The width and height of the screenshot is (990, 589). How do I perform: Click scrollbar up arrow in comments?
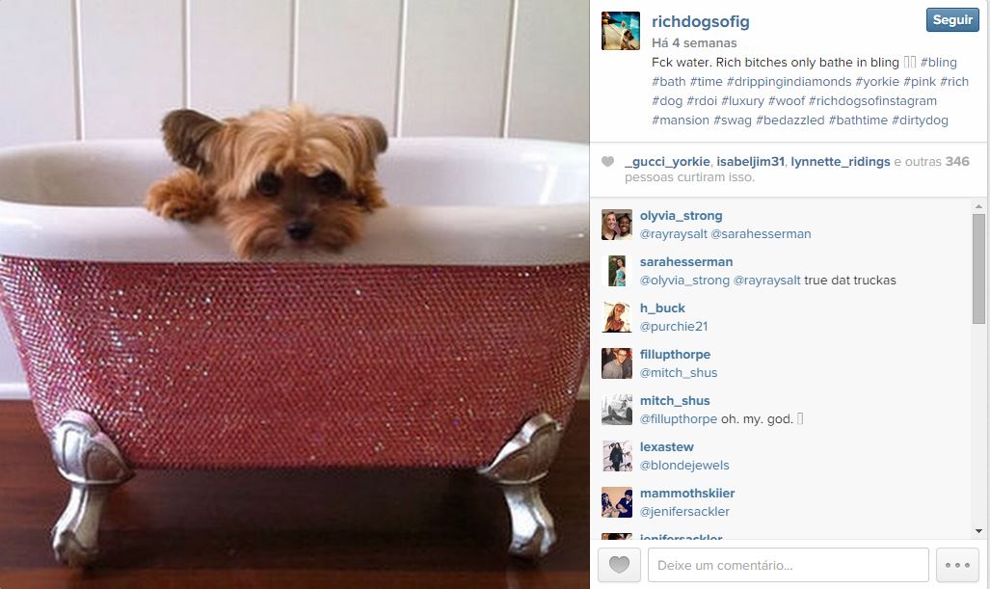click(978, 205)
